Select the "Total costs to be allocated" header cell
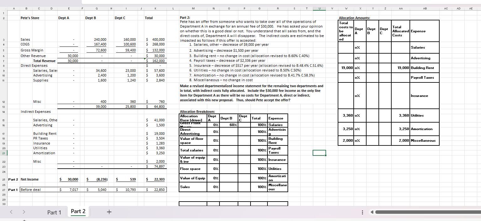Image resolution: width=481 pixels, height=221 pixels. [x=346, y=31]
